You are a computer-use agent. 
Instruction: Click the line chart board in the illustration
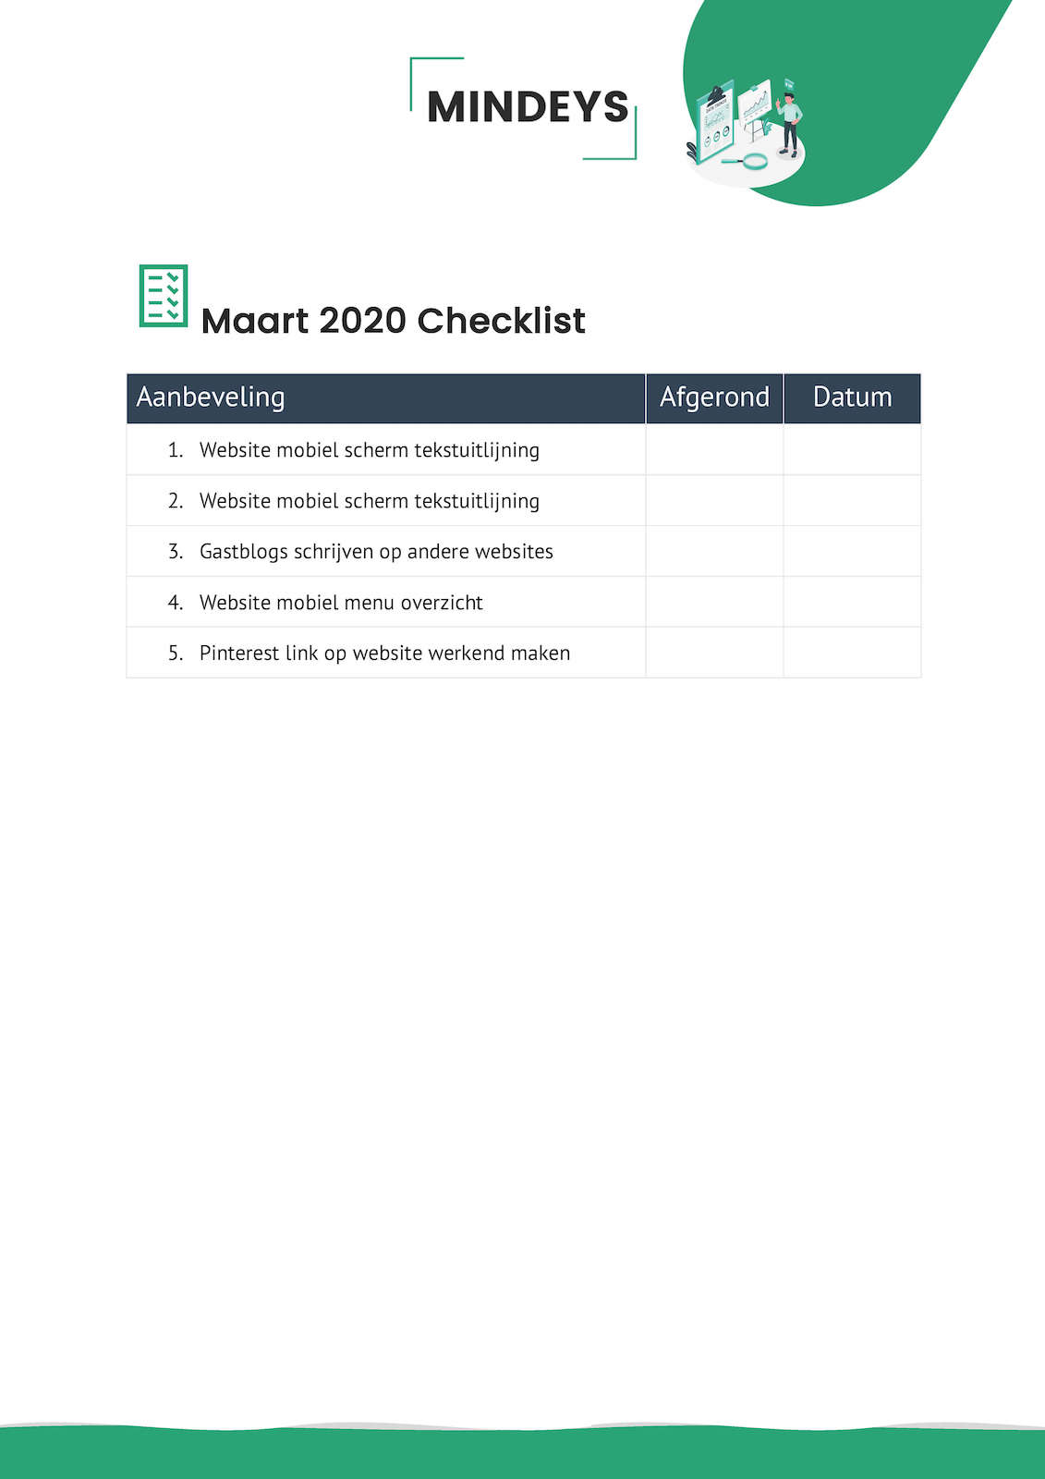coord(755,104)
